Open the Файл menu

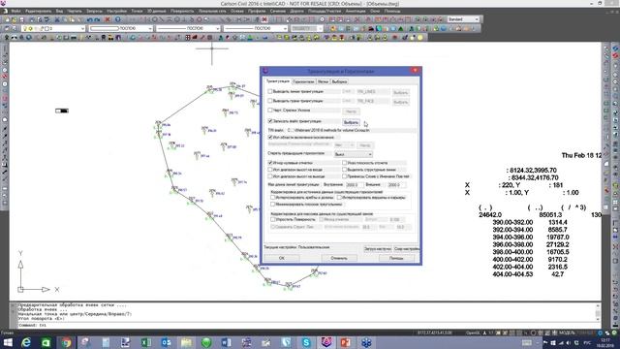click(x=16, y=11)
